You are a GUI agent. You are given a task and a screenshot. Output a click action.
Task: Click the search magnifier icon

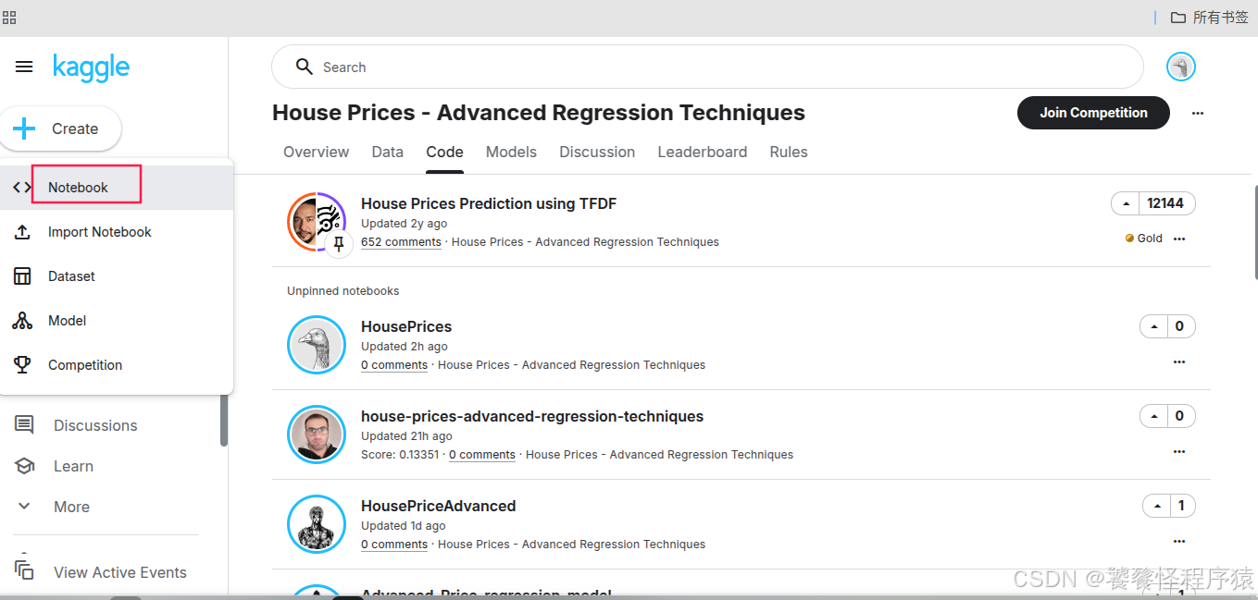coord(304,67)
